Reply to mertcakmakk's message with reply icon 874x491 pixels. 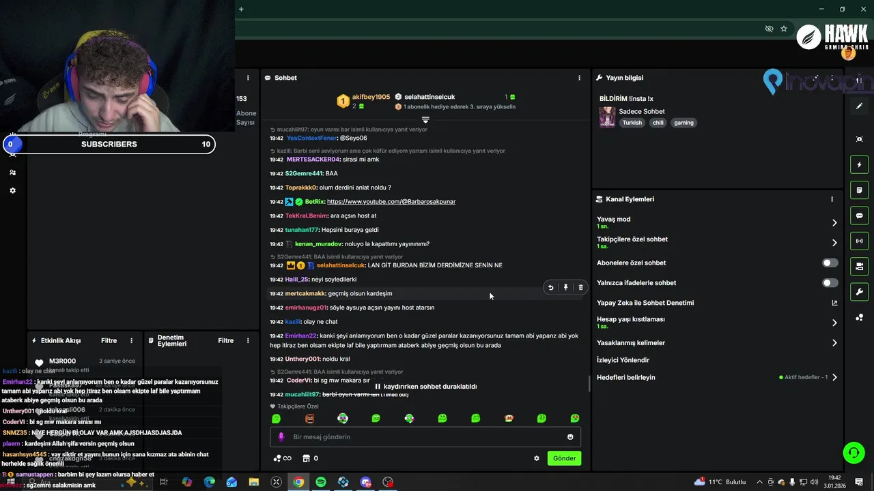pyautogui.click(x=550, y=288)
